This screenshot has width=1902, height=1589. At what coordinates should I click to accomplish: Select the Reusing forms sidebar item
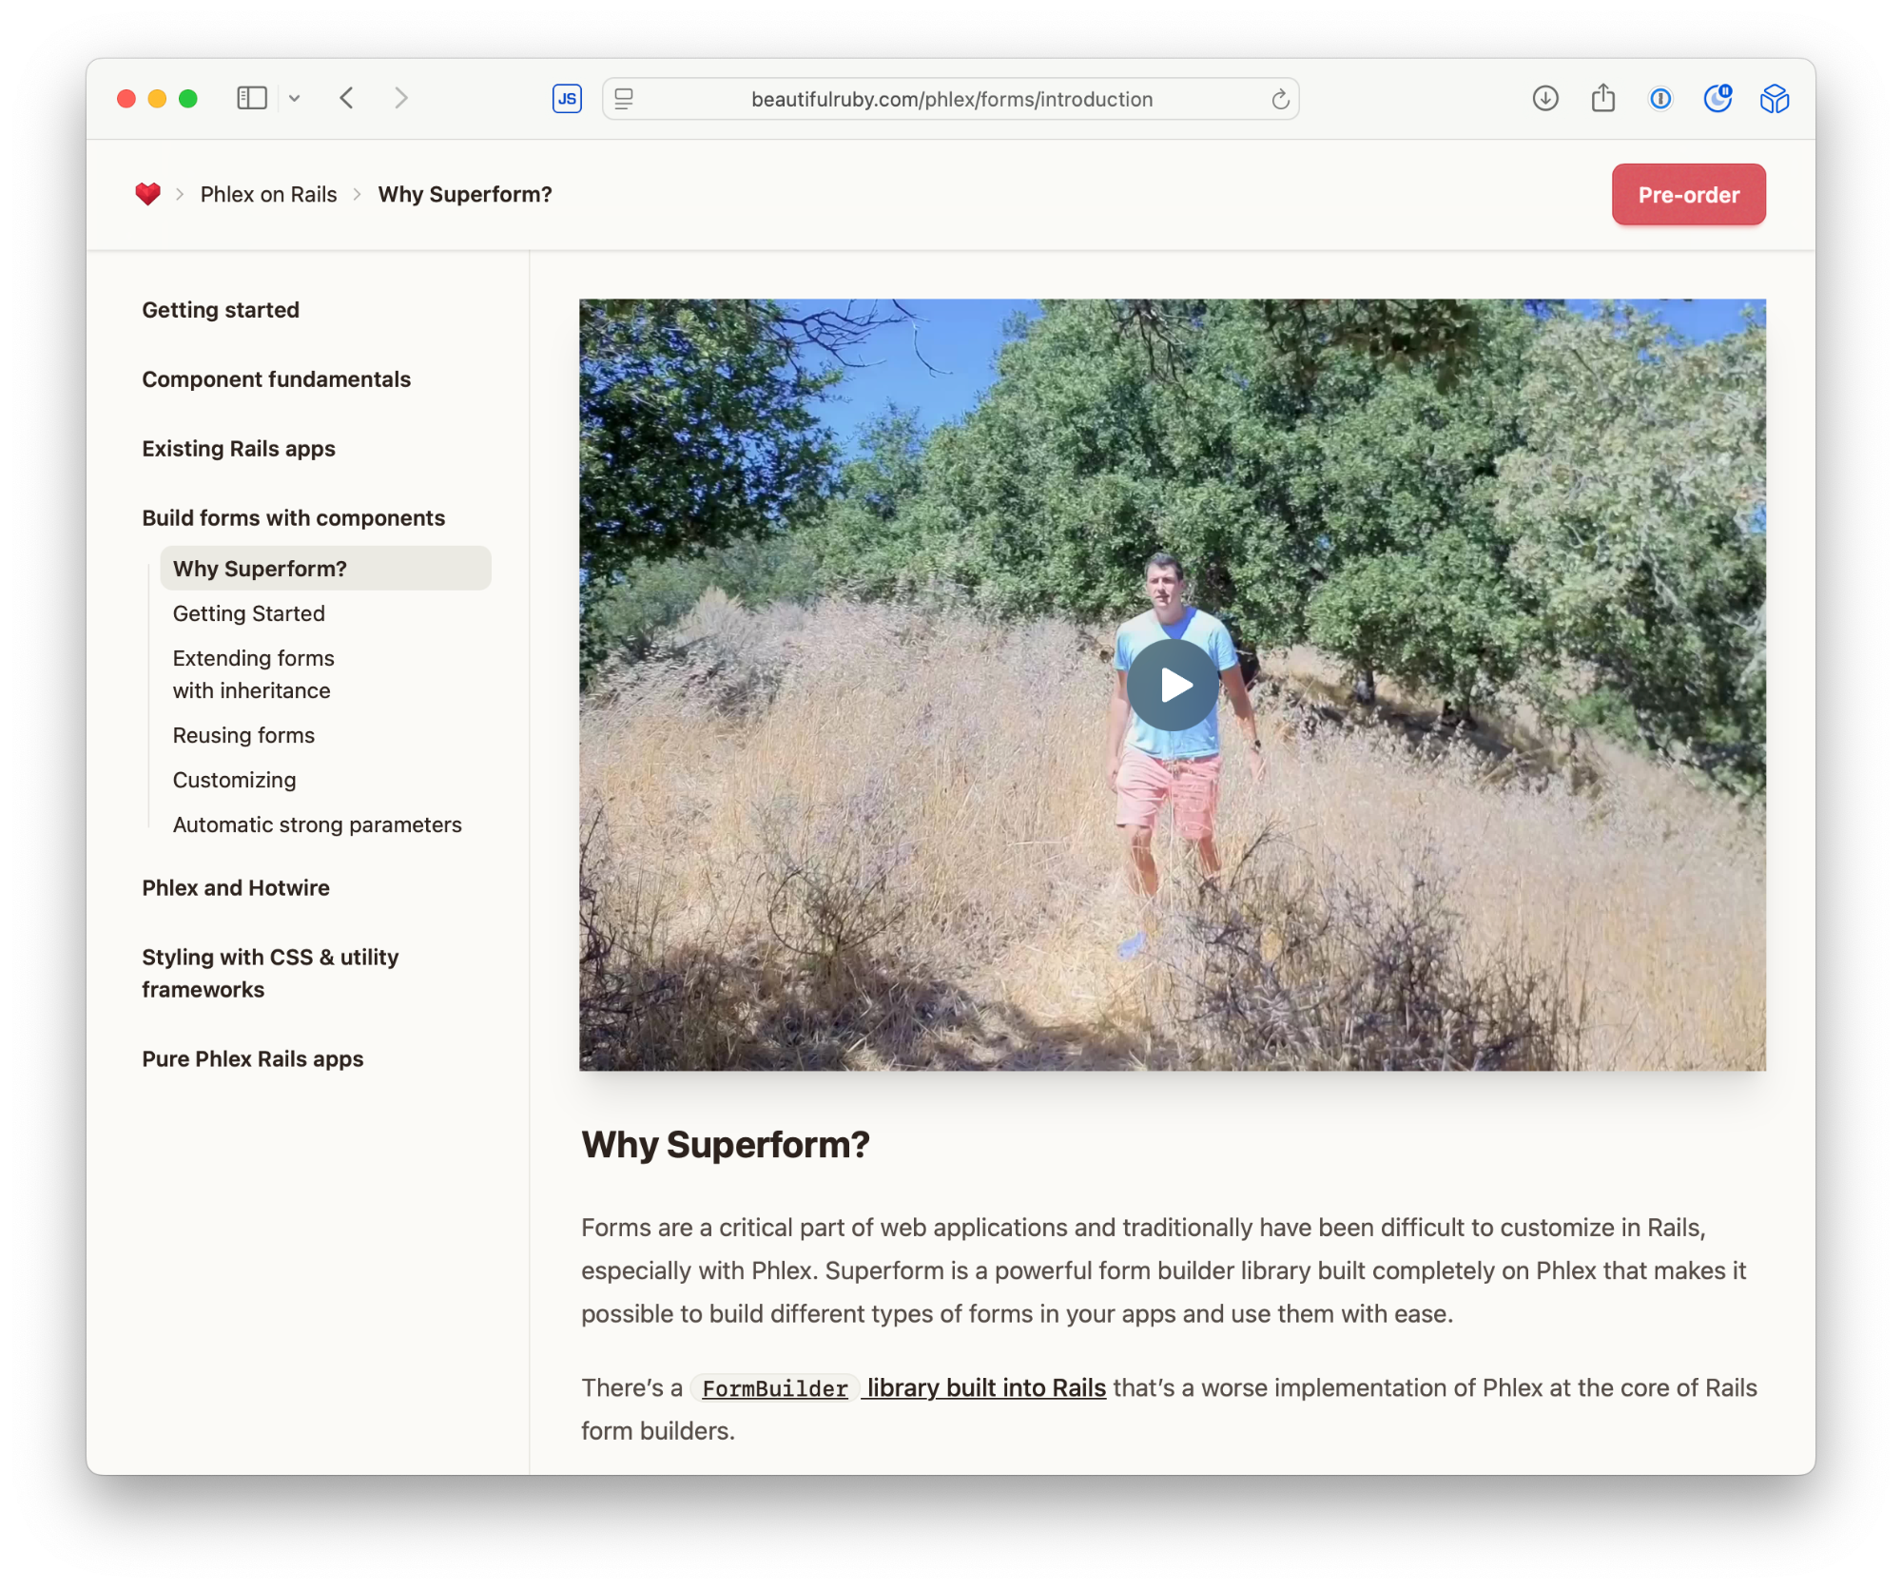(243, 735)
